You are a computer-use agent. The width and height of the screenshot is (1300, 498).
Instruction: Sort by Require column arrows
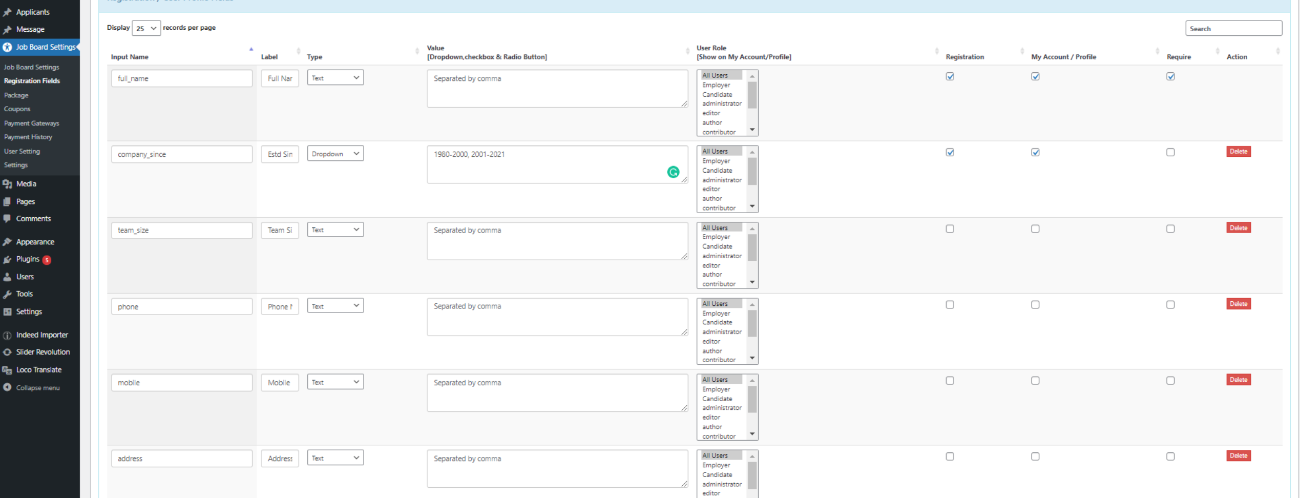(1218, 51)
